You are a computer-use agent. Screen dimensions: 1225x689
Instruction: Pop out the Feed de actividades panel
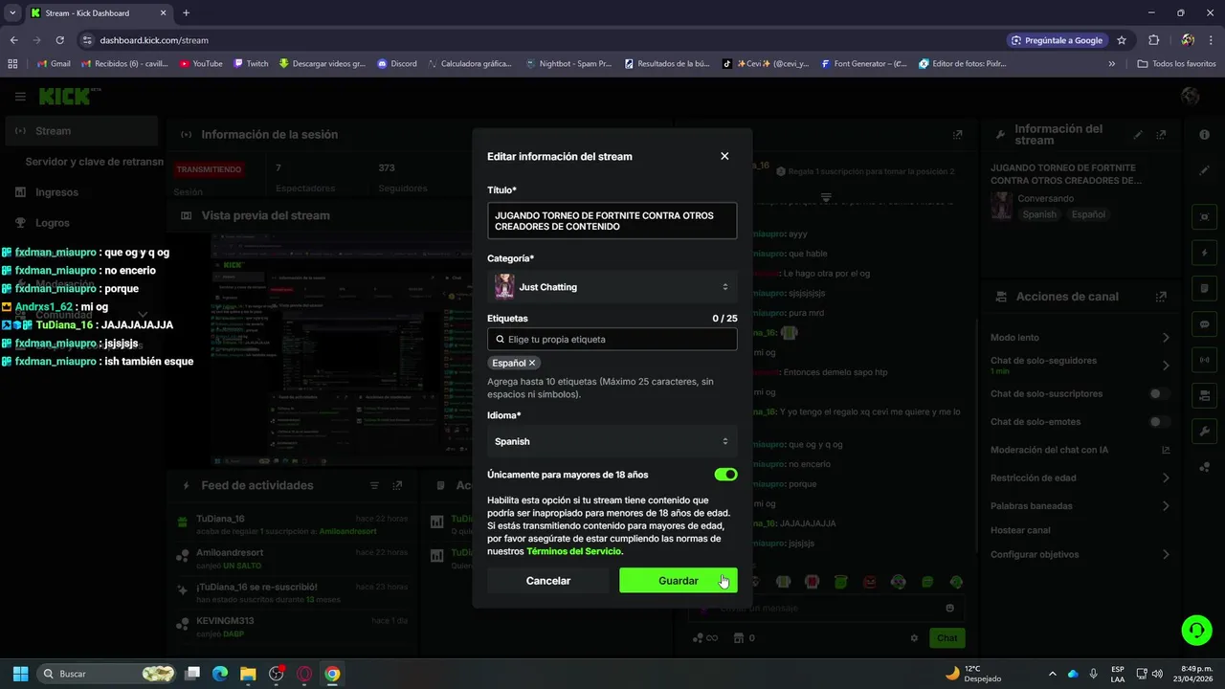click(397, 486)
